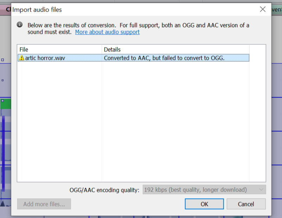Click the green block behind the dialog's left edge

click(x=6, y=104)
